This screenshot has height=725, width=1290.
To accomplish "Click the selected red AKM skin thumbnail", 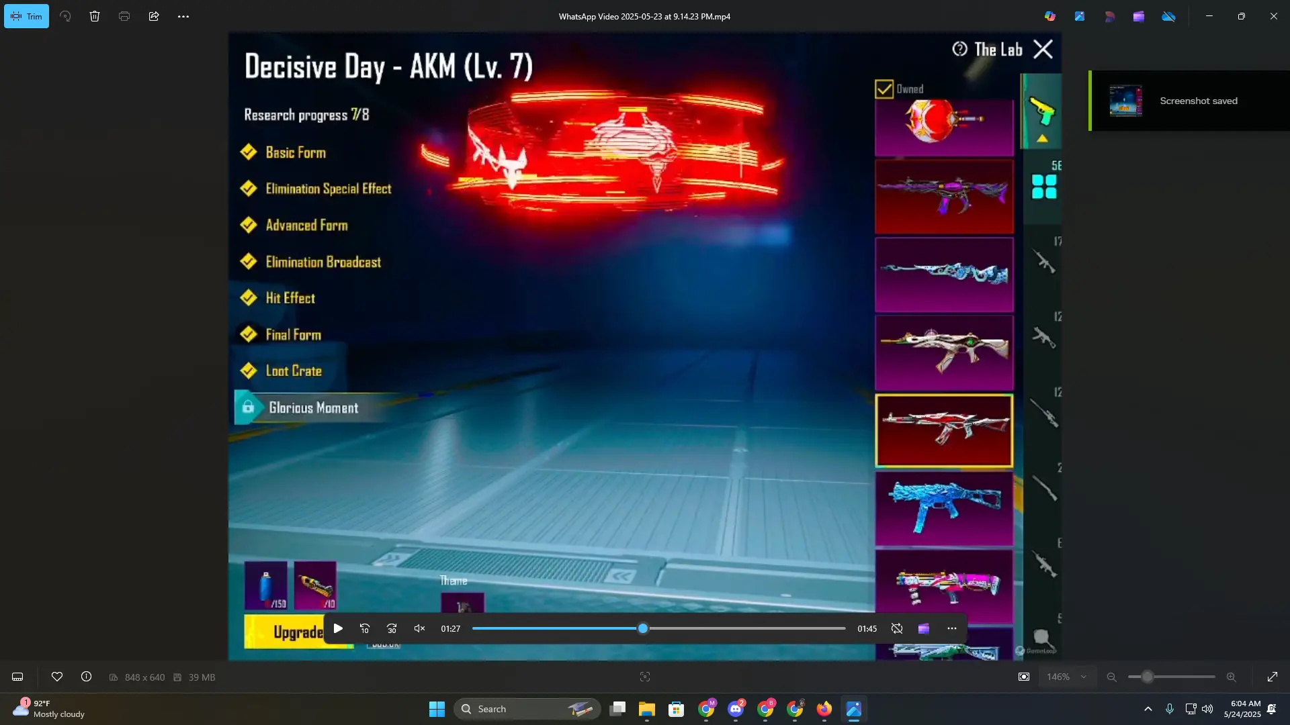I will pos(944,430).
